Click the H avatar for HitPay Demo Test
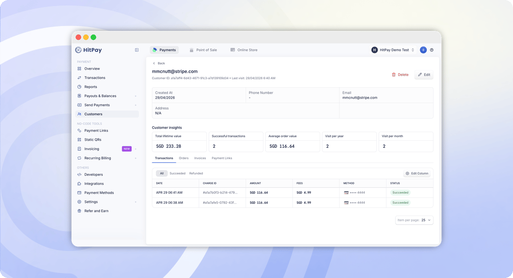 (x=374, y=50)
